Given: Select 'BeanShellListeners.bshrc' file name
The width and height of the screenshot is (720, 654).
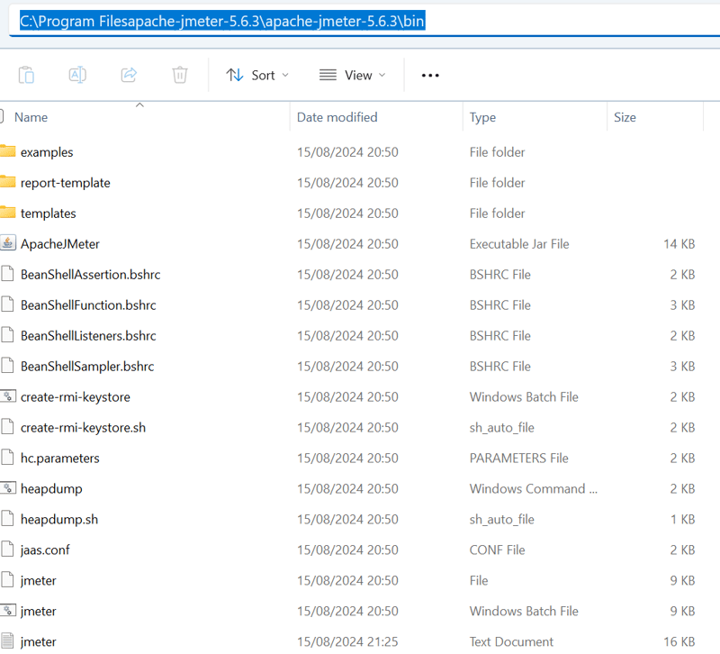Looking at the screenshot, I should click(x=88, y=336).
